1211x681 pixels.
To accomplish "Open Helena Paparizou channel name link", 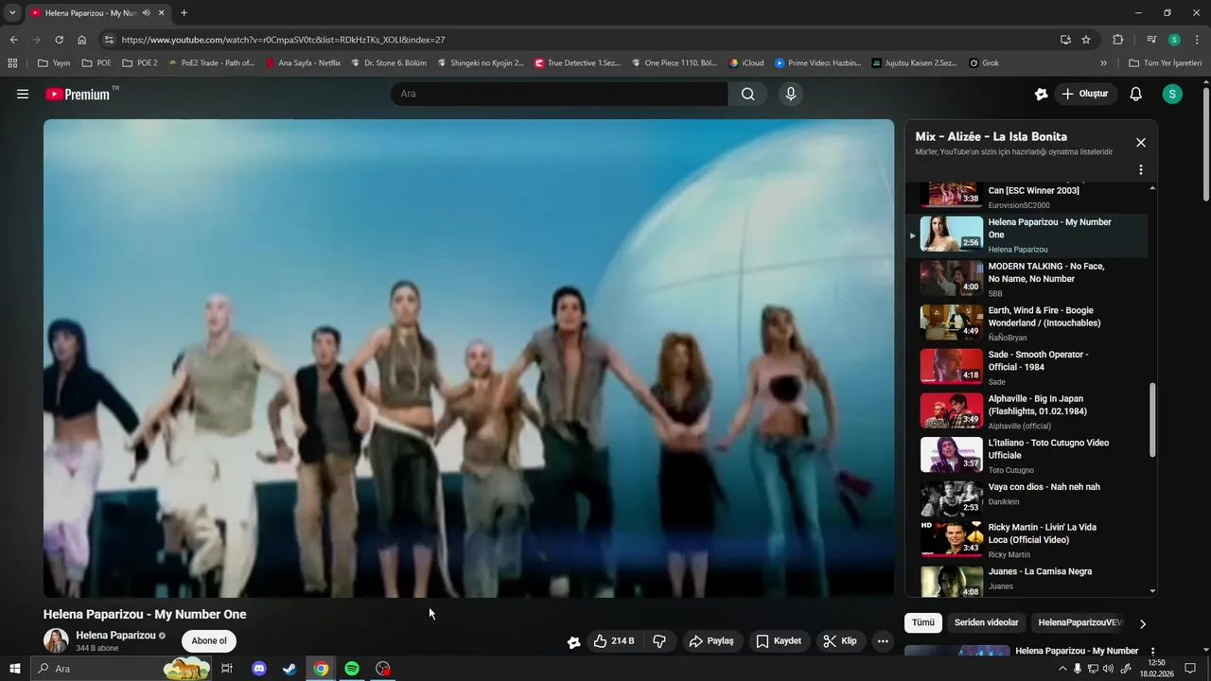I will [x=115, y=636].
